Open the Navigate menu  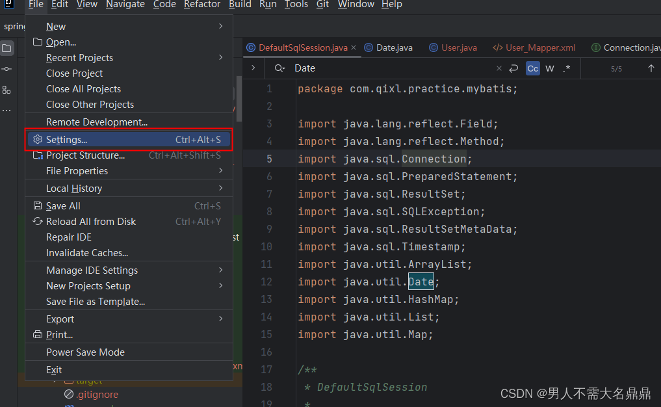click(x=125, y=5)
